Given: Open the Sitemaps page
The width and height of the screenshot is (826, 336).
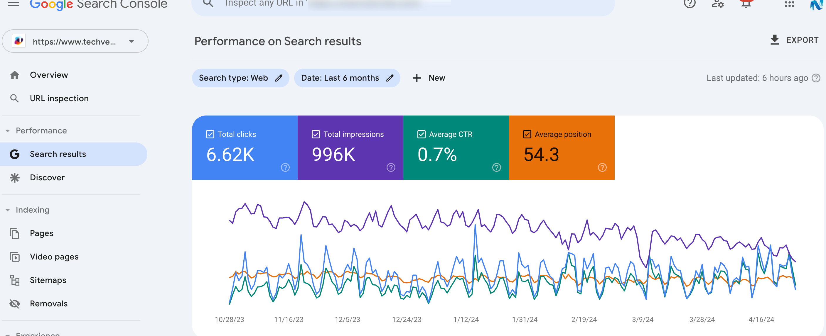Looking at the screenshot, I should 74,280.
